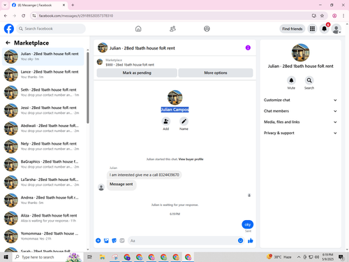Open the Lance conversation

[x=43, y=74]
